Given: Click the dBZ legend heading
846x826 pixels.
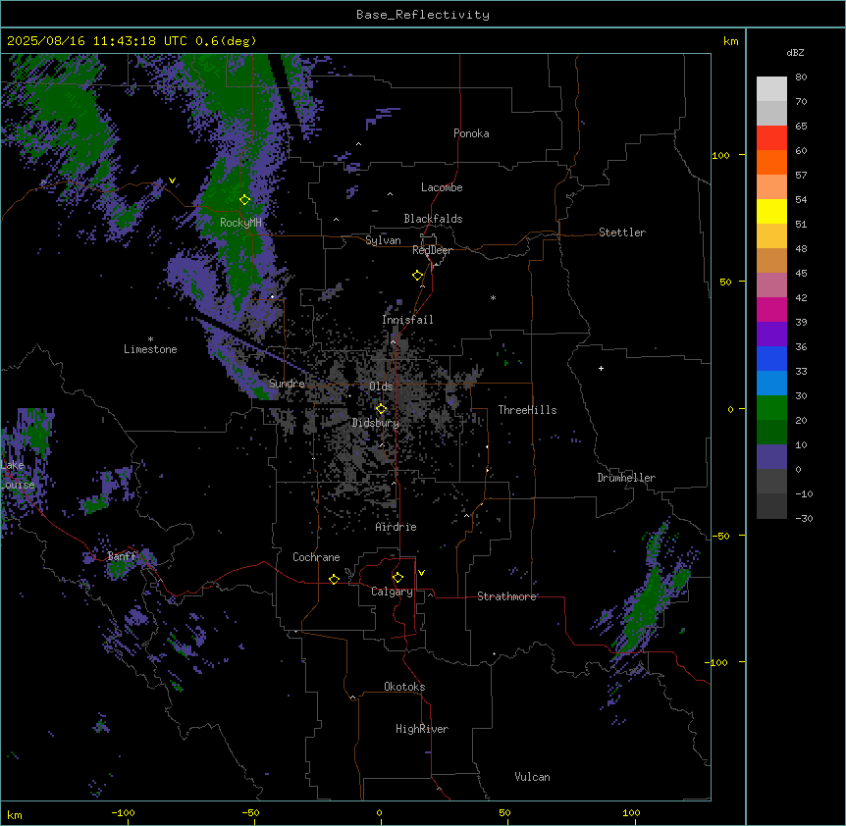Looking at the screenshot, I should 795,52.
